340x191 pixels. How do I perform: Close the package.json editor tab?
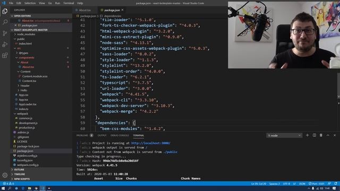click(x=123, y=10)
